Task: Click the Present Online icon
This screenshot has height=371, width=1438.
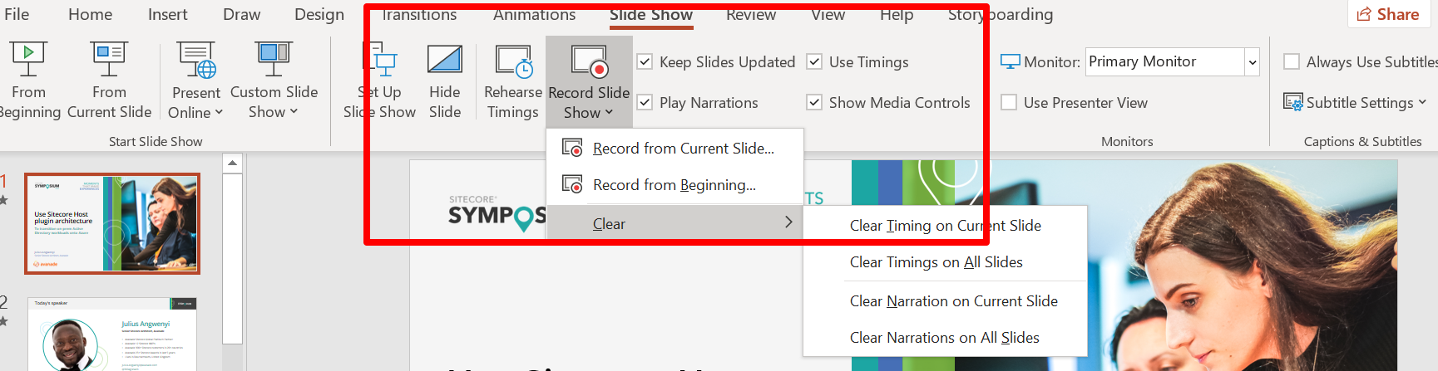Action: point(196,61)
